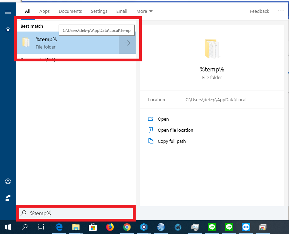Switch to the Documents tab

pos(70,11)
